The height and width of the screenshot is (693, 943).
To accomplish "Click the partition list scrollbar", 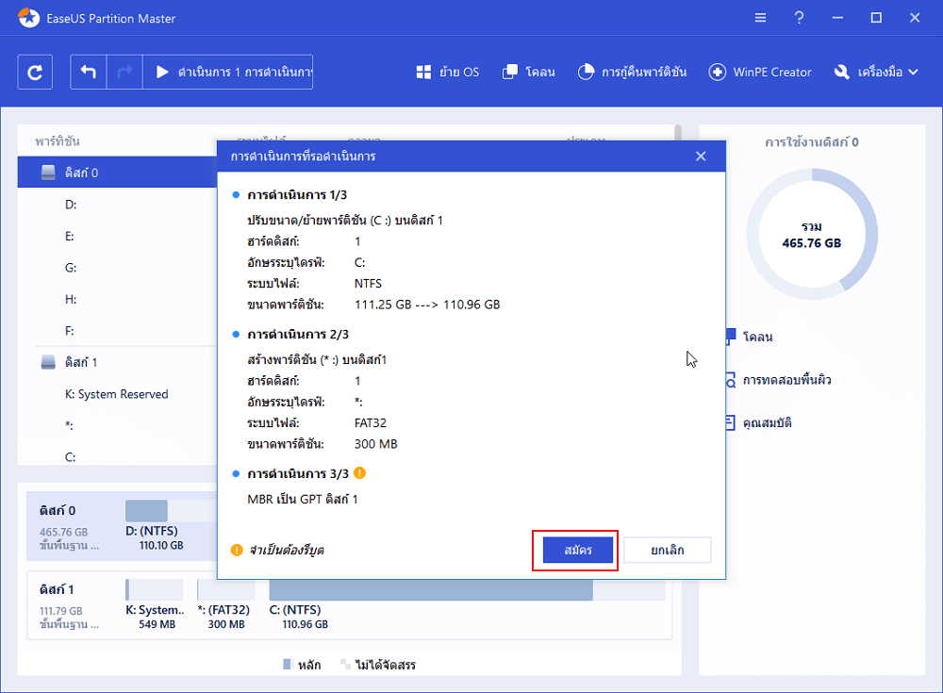I will point(678,132).
